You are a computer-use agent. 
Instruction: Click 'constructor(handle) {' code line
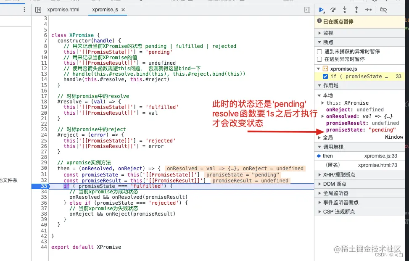89,41
